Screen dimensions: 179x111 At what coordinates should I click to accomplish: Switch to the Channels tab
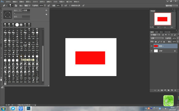(x=157, y=32)
